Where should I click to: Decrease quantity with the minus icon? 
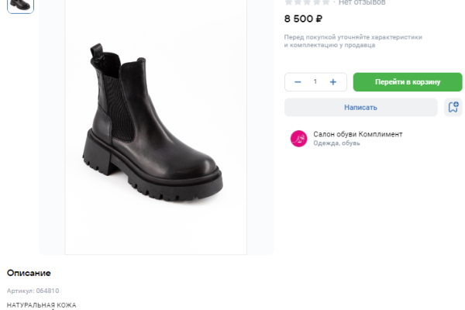pyautogui.click(x=298, y=82)
